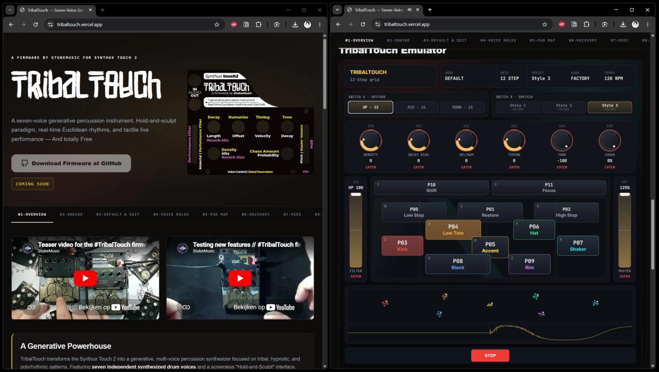Open 02·ENGINE tab in left page nav
The image size is (659, 372).
(x=71, y=214)
